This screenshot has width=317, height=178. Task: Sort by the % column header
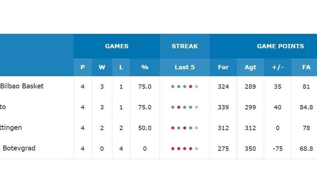point(145,67)
